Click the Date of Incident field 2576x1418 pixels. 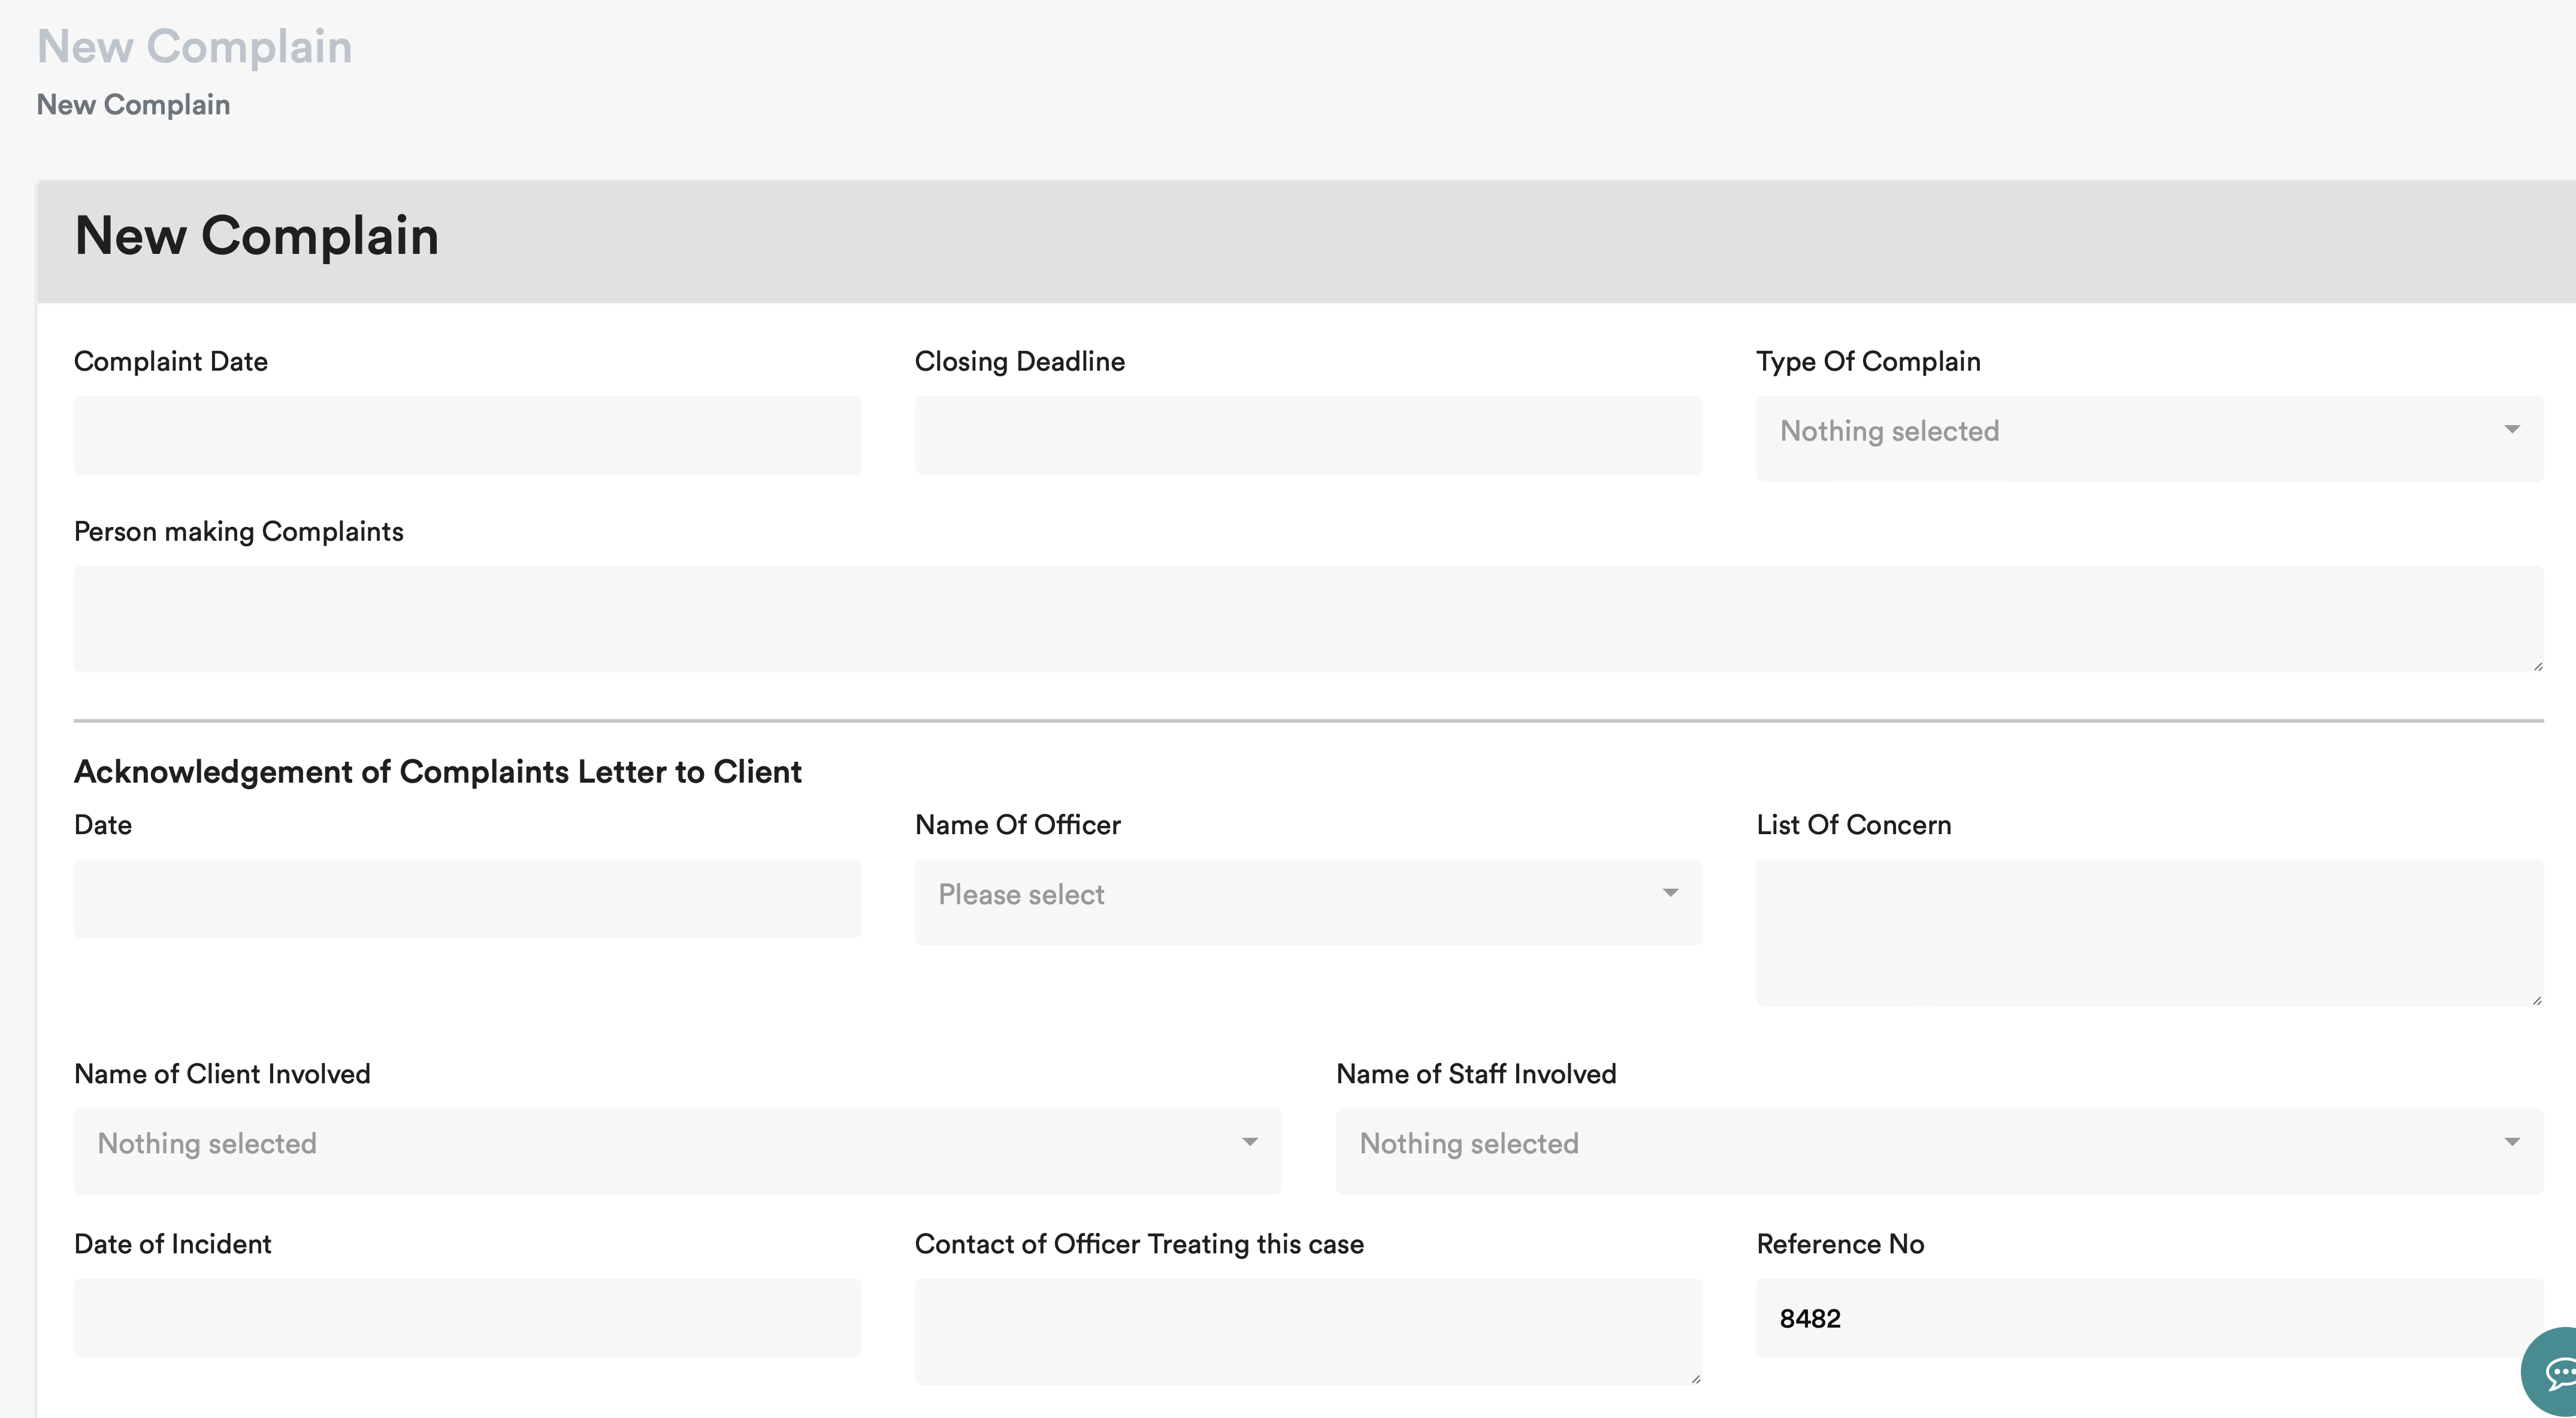pos(467,1317)
